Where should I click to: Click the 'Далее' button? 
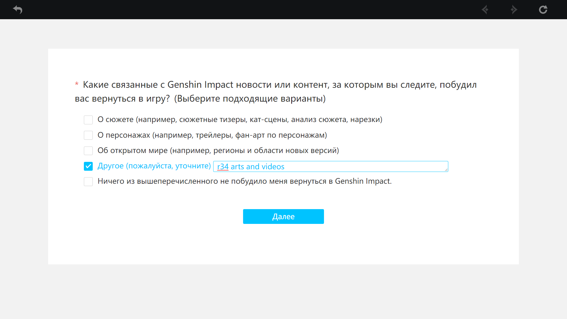point(283,217)
